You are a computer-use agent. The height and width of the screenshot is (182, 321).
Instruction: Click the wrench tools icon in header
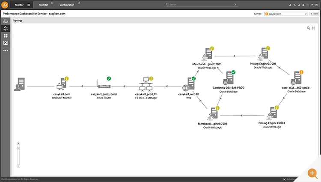click(294, 5)
